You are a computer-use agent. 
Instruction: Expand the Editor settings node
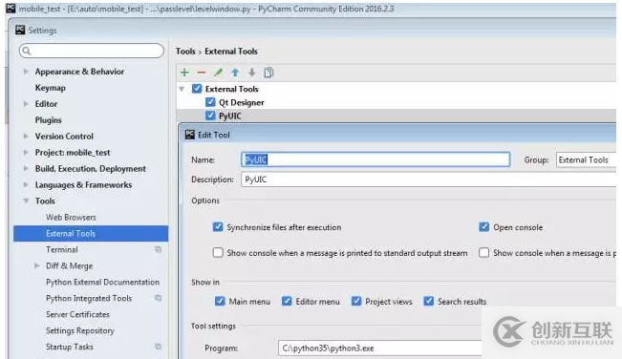tap(26, 104)
